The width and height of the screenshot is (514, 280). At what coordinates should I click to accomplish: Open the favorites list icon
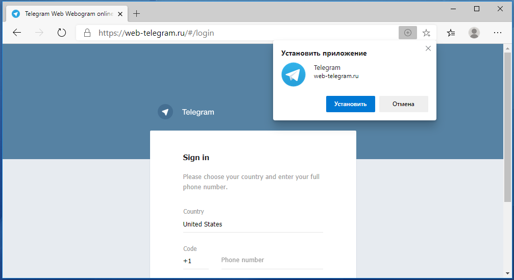click(451, 33)
